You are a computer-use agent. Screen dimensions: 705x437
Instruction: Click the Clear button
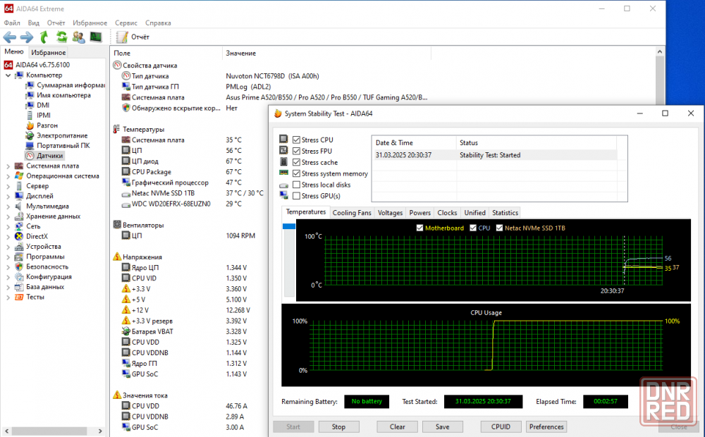pyautogui.click(x=397, y=426)
